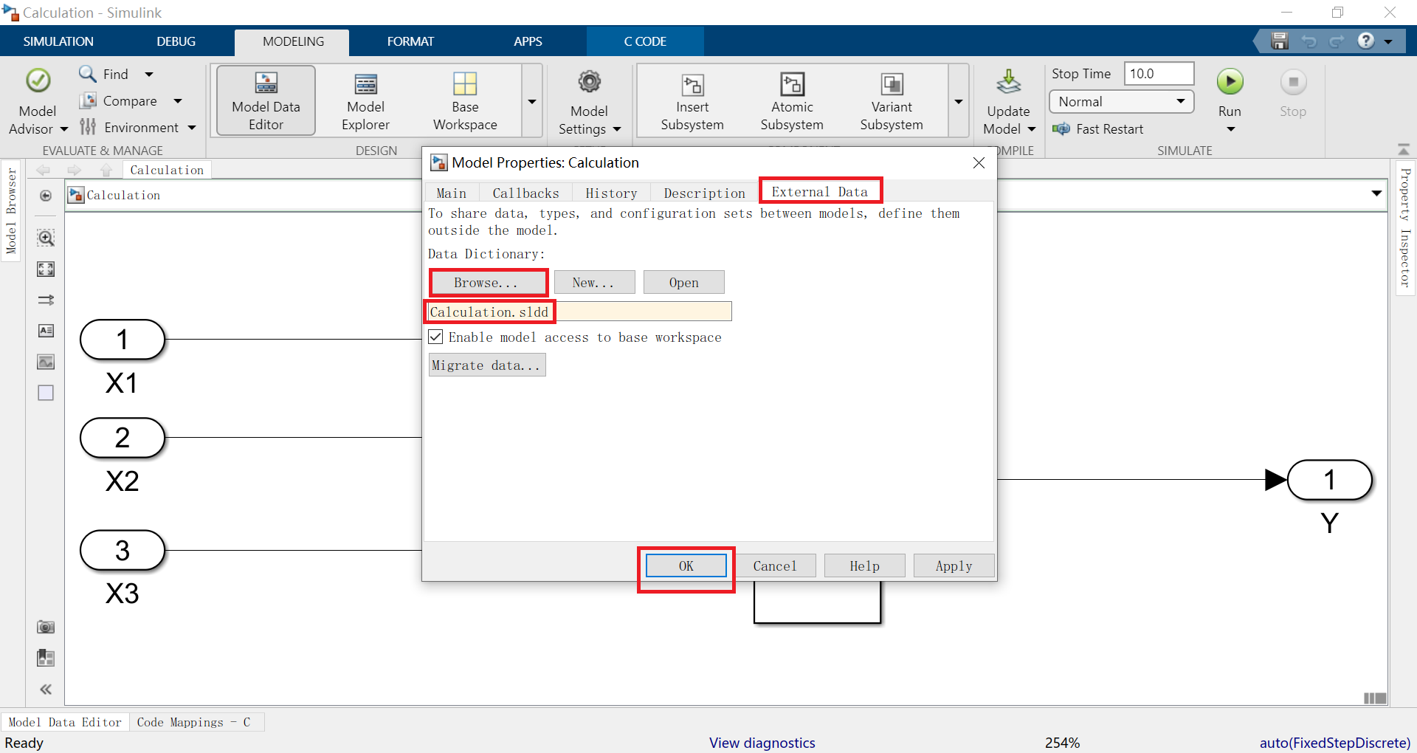Launch the Model Explorer
Image resolution: width=1417 pixels, height=753 pixels.
click(x=365, y=100)
